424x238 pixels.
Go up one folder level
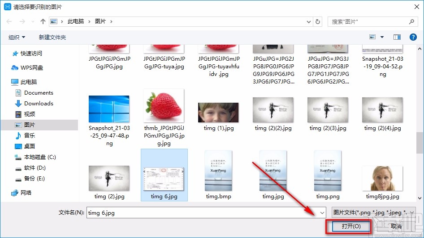click(x=43, y=21)
